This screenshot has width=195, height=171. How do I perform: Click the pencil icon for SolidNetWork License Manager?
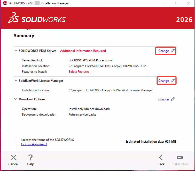(173, 80)
